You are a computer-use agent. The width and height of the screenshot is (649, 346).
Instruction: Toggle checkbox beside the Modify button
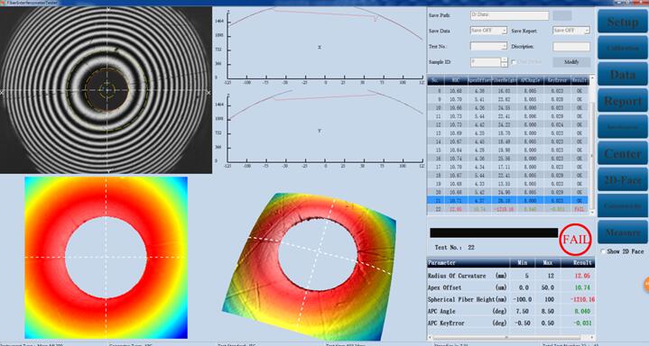click(x=515, y=62)
